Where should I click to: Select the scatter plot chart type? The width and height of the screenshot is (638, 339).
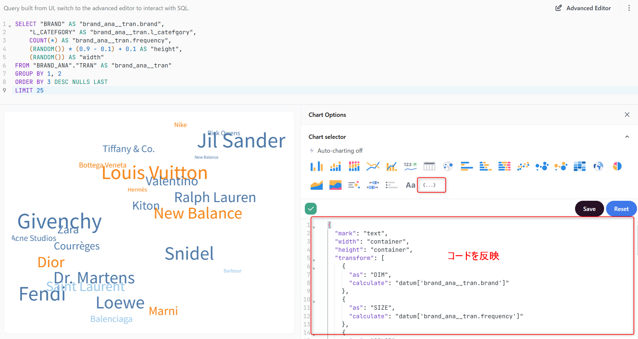pyautogui.click(x=523, y=167)
